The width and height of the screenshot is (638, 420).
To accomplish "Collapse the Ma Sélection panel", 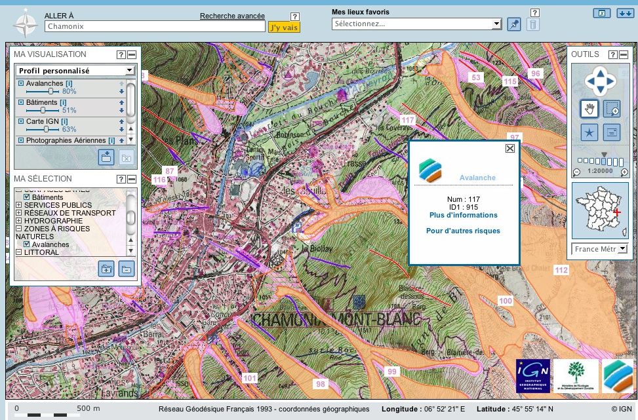I will pyautogui.click(x=132, y=179).
